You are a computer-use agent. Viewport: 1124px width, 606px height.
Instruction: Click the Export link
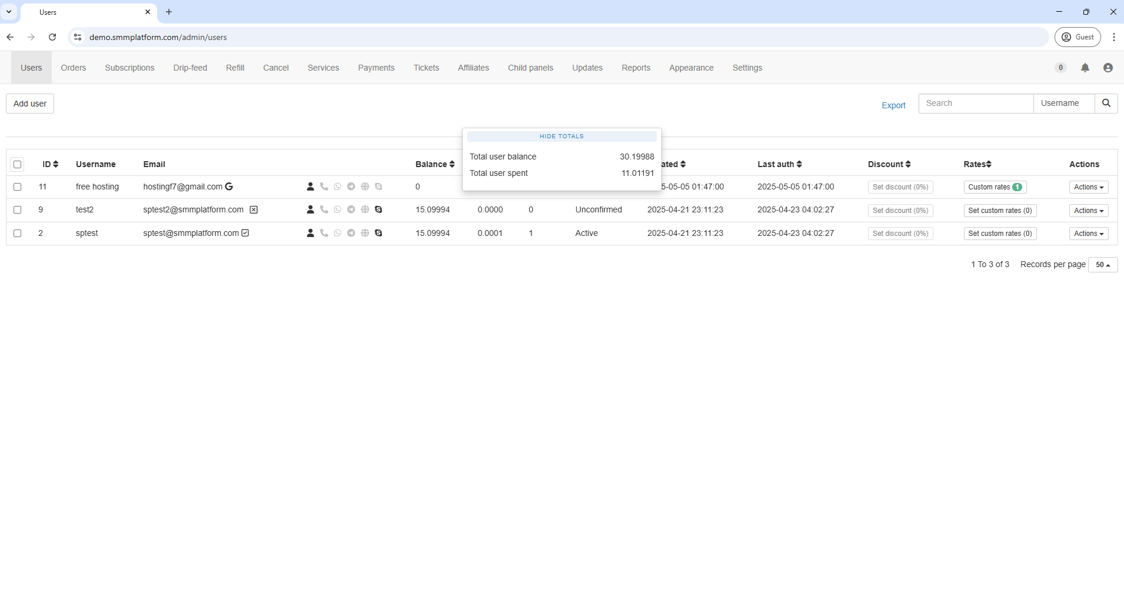point(893,105)
